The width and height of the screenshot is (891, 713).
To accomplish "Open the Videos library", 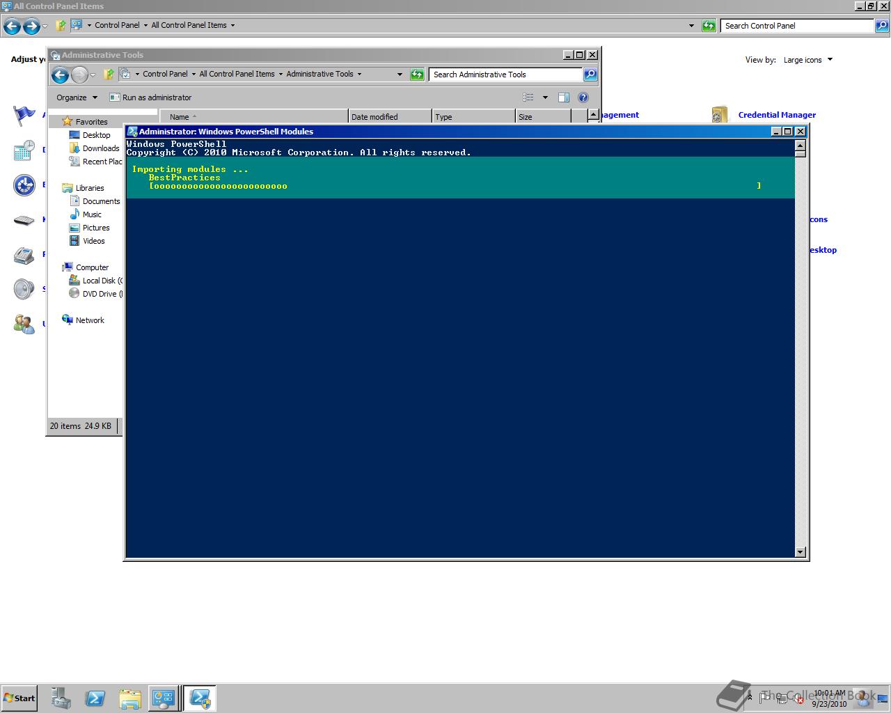I will click(93, 241).
